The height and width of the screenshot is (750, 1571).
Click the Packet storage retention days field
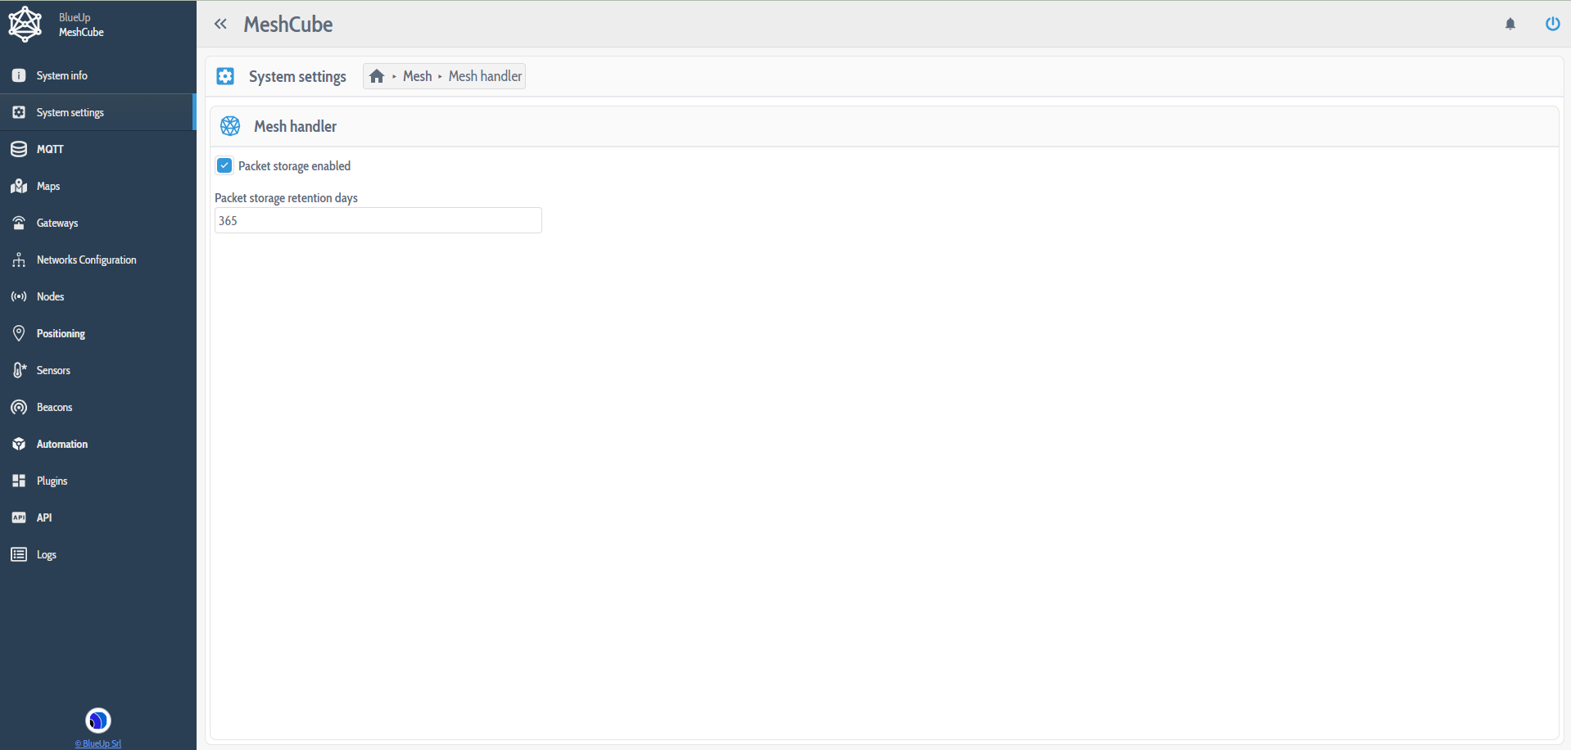(378, 220)
